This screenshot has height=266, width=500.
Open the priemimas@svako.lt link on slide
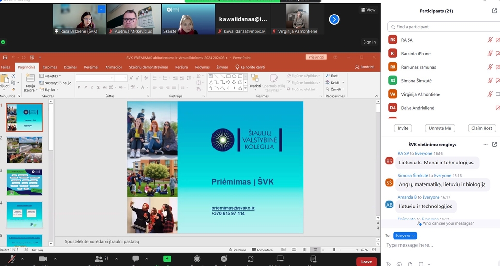click(233, 208)
